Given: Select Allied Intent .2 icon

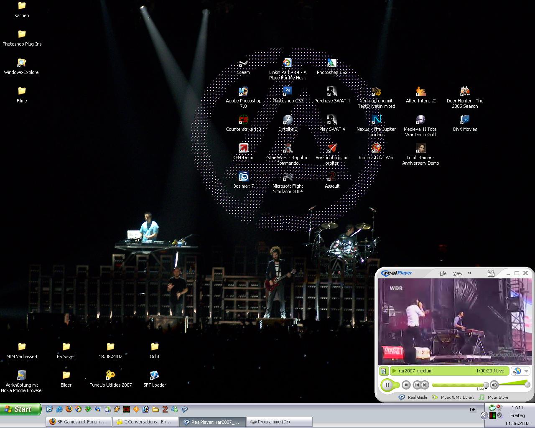Looking at the screenshot, I should pyautogui.click(x=420, y=95).
